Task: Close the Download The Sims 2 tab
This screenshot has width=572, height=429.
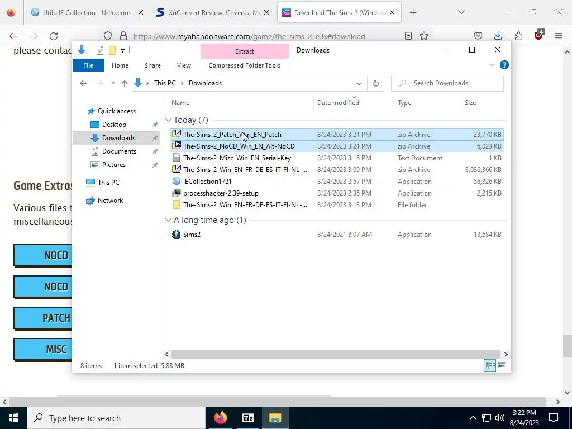Action: [x=392, y=12]
